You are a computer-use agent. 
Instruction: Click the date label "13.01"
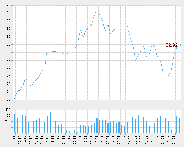[x=86, y=140]
